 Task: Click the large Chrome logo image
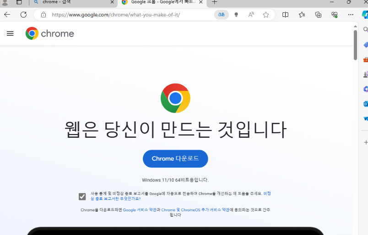[x=175, y=98]
